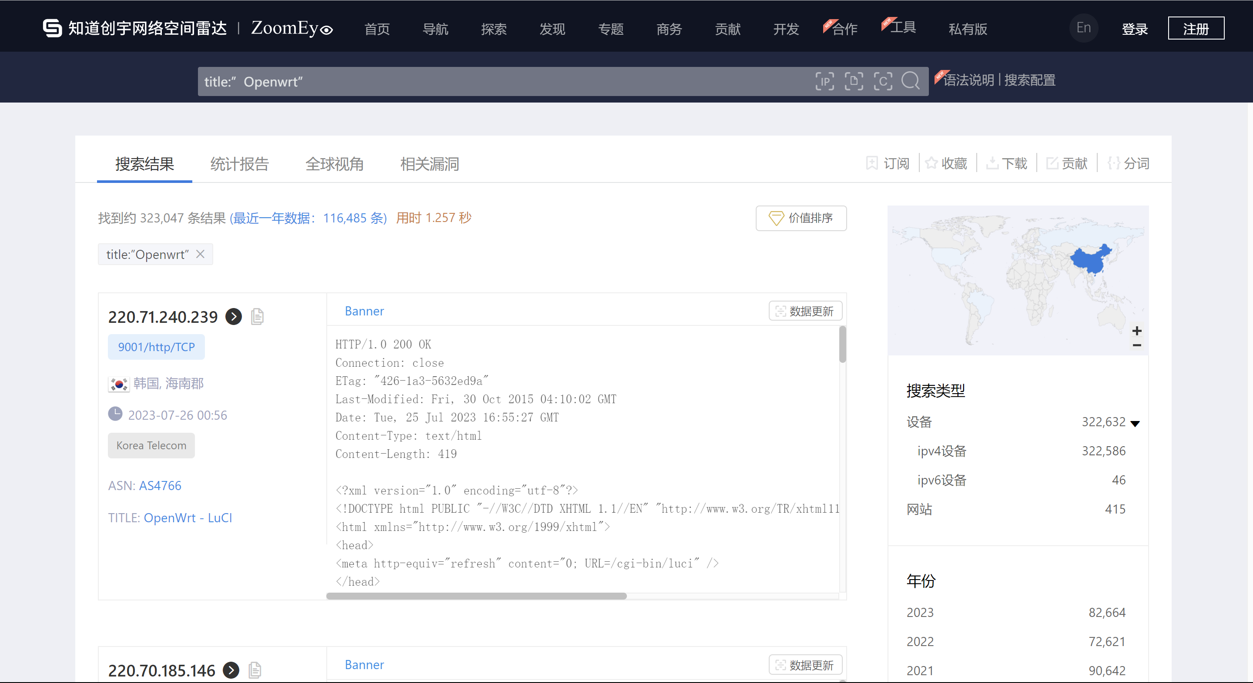Click the South Korea flag icon

click(119, 384)
